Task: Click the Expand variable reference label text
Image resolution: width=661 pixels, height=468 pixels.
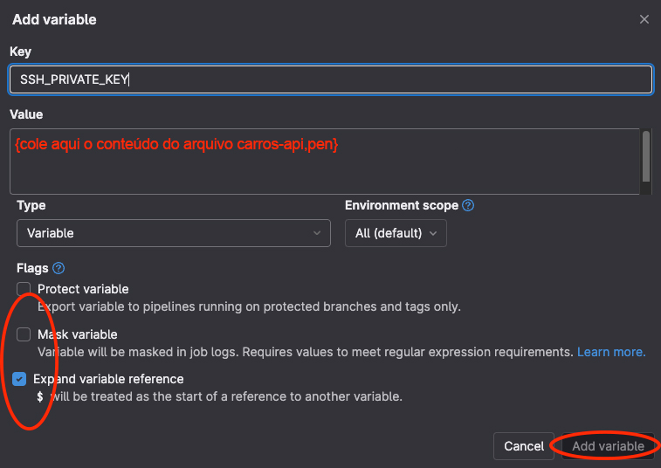Action: [108, 379]
